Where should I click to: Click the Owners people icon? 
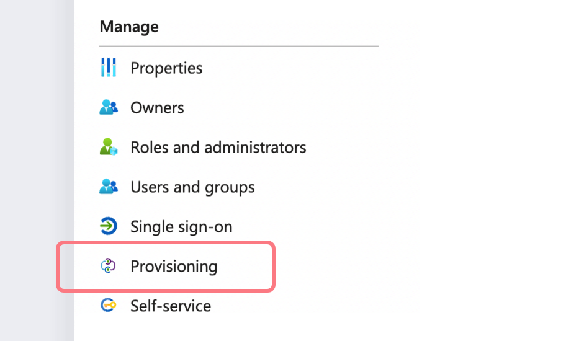coord(109,107)
